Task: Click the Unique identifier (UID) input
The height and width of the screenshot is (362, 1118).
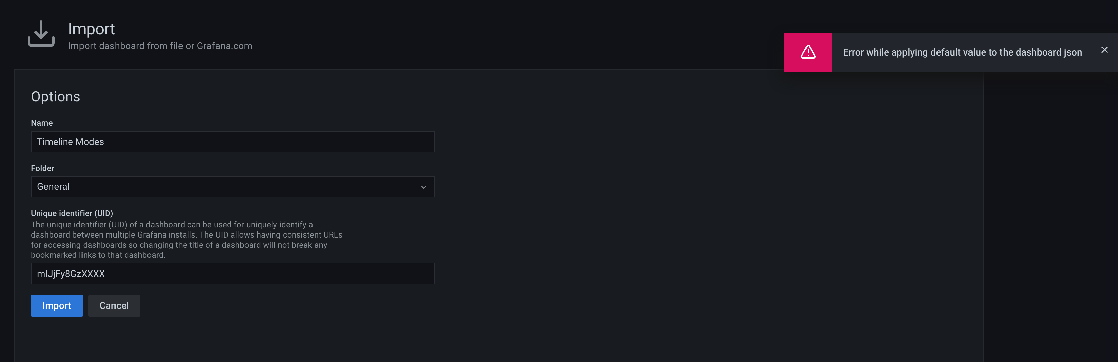Action: (233, 274)
